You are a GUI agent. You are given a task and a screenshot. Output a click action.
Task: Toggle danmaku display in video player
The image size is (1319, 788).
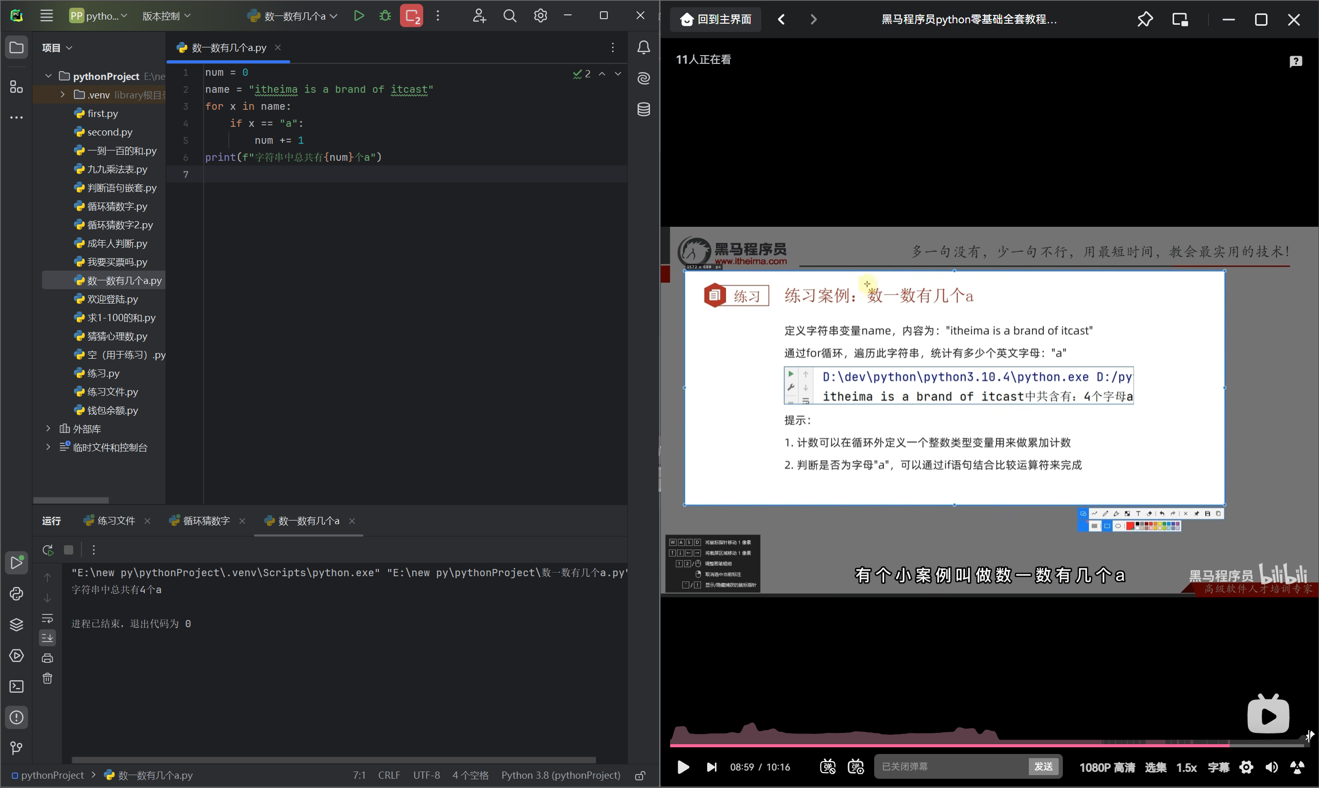pos(827,767)
